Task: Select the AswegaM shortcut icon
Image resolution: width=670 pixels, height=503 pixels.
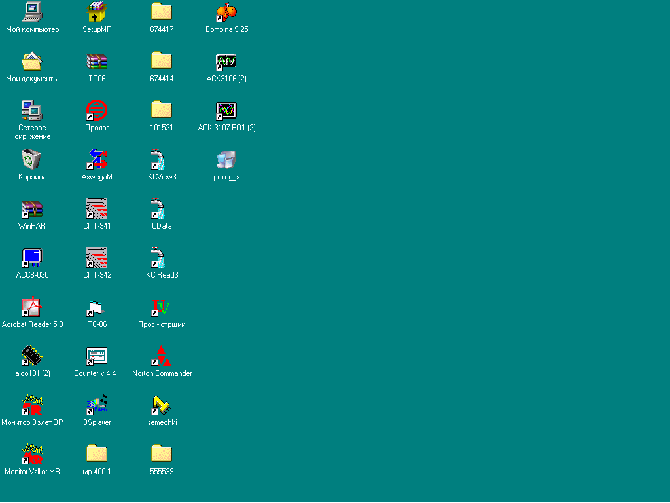Action: coord(97,159)
